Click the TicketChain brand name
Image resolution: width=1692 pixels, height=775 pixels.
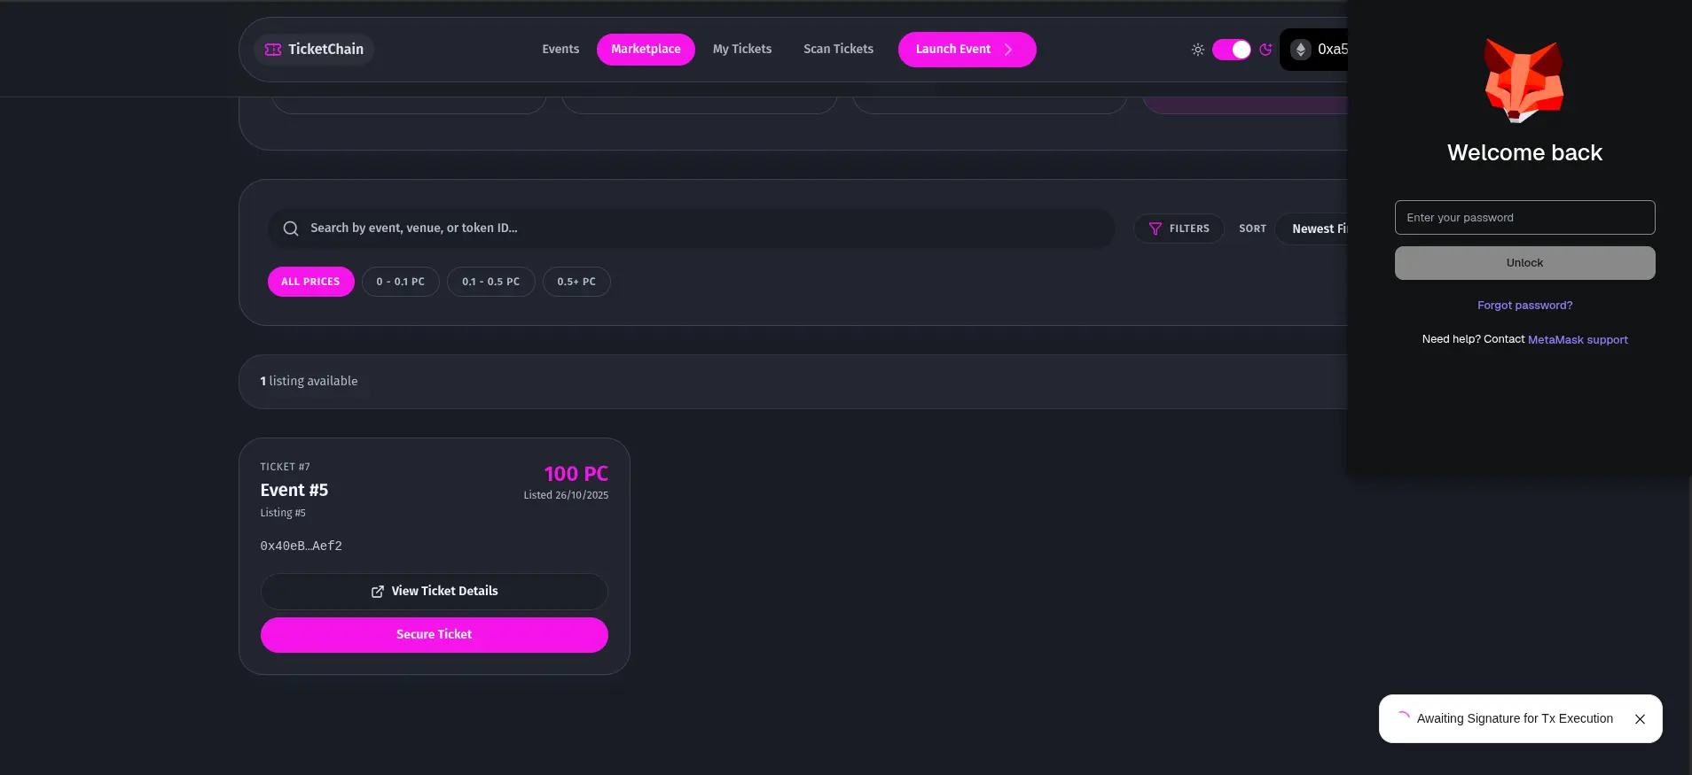(325, 50)
